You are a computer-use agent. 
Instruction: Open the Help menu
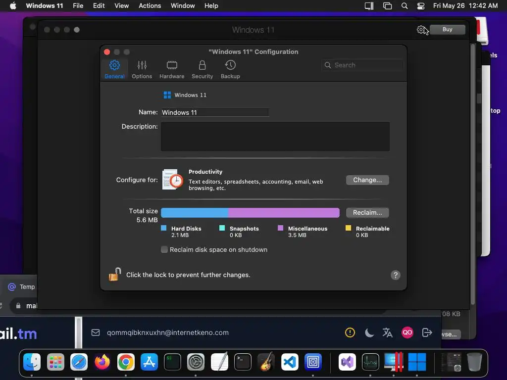(x=211, y=6)
